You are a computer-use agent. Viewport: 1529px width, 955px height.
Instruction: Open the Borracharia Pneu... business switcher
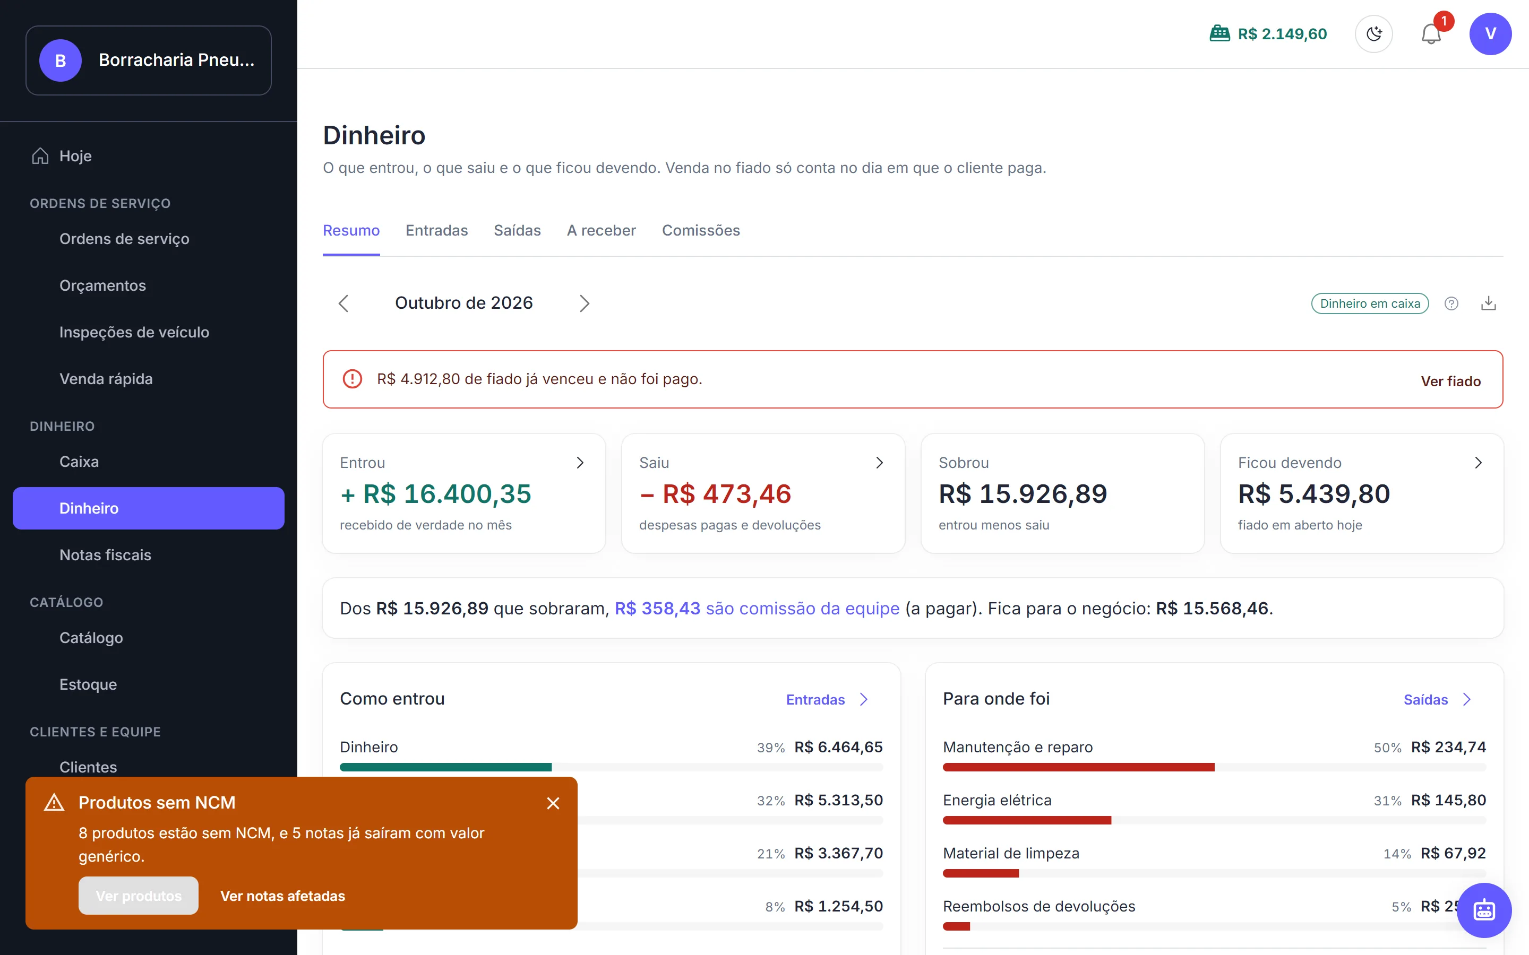click(x=149, y=60)
